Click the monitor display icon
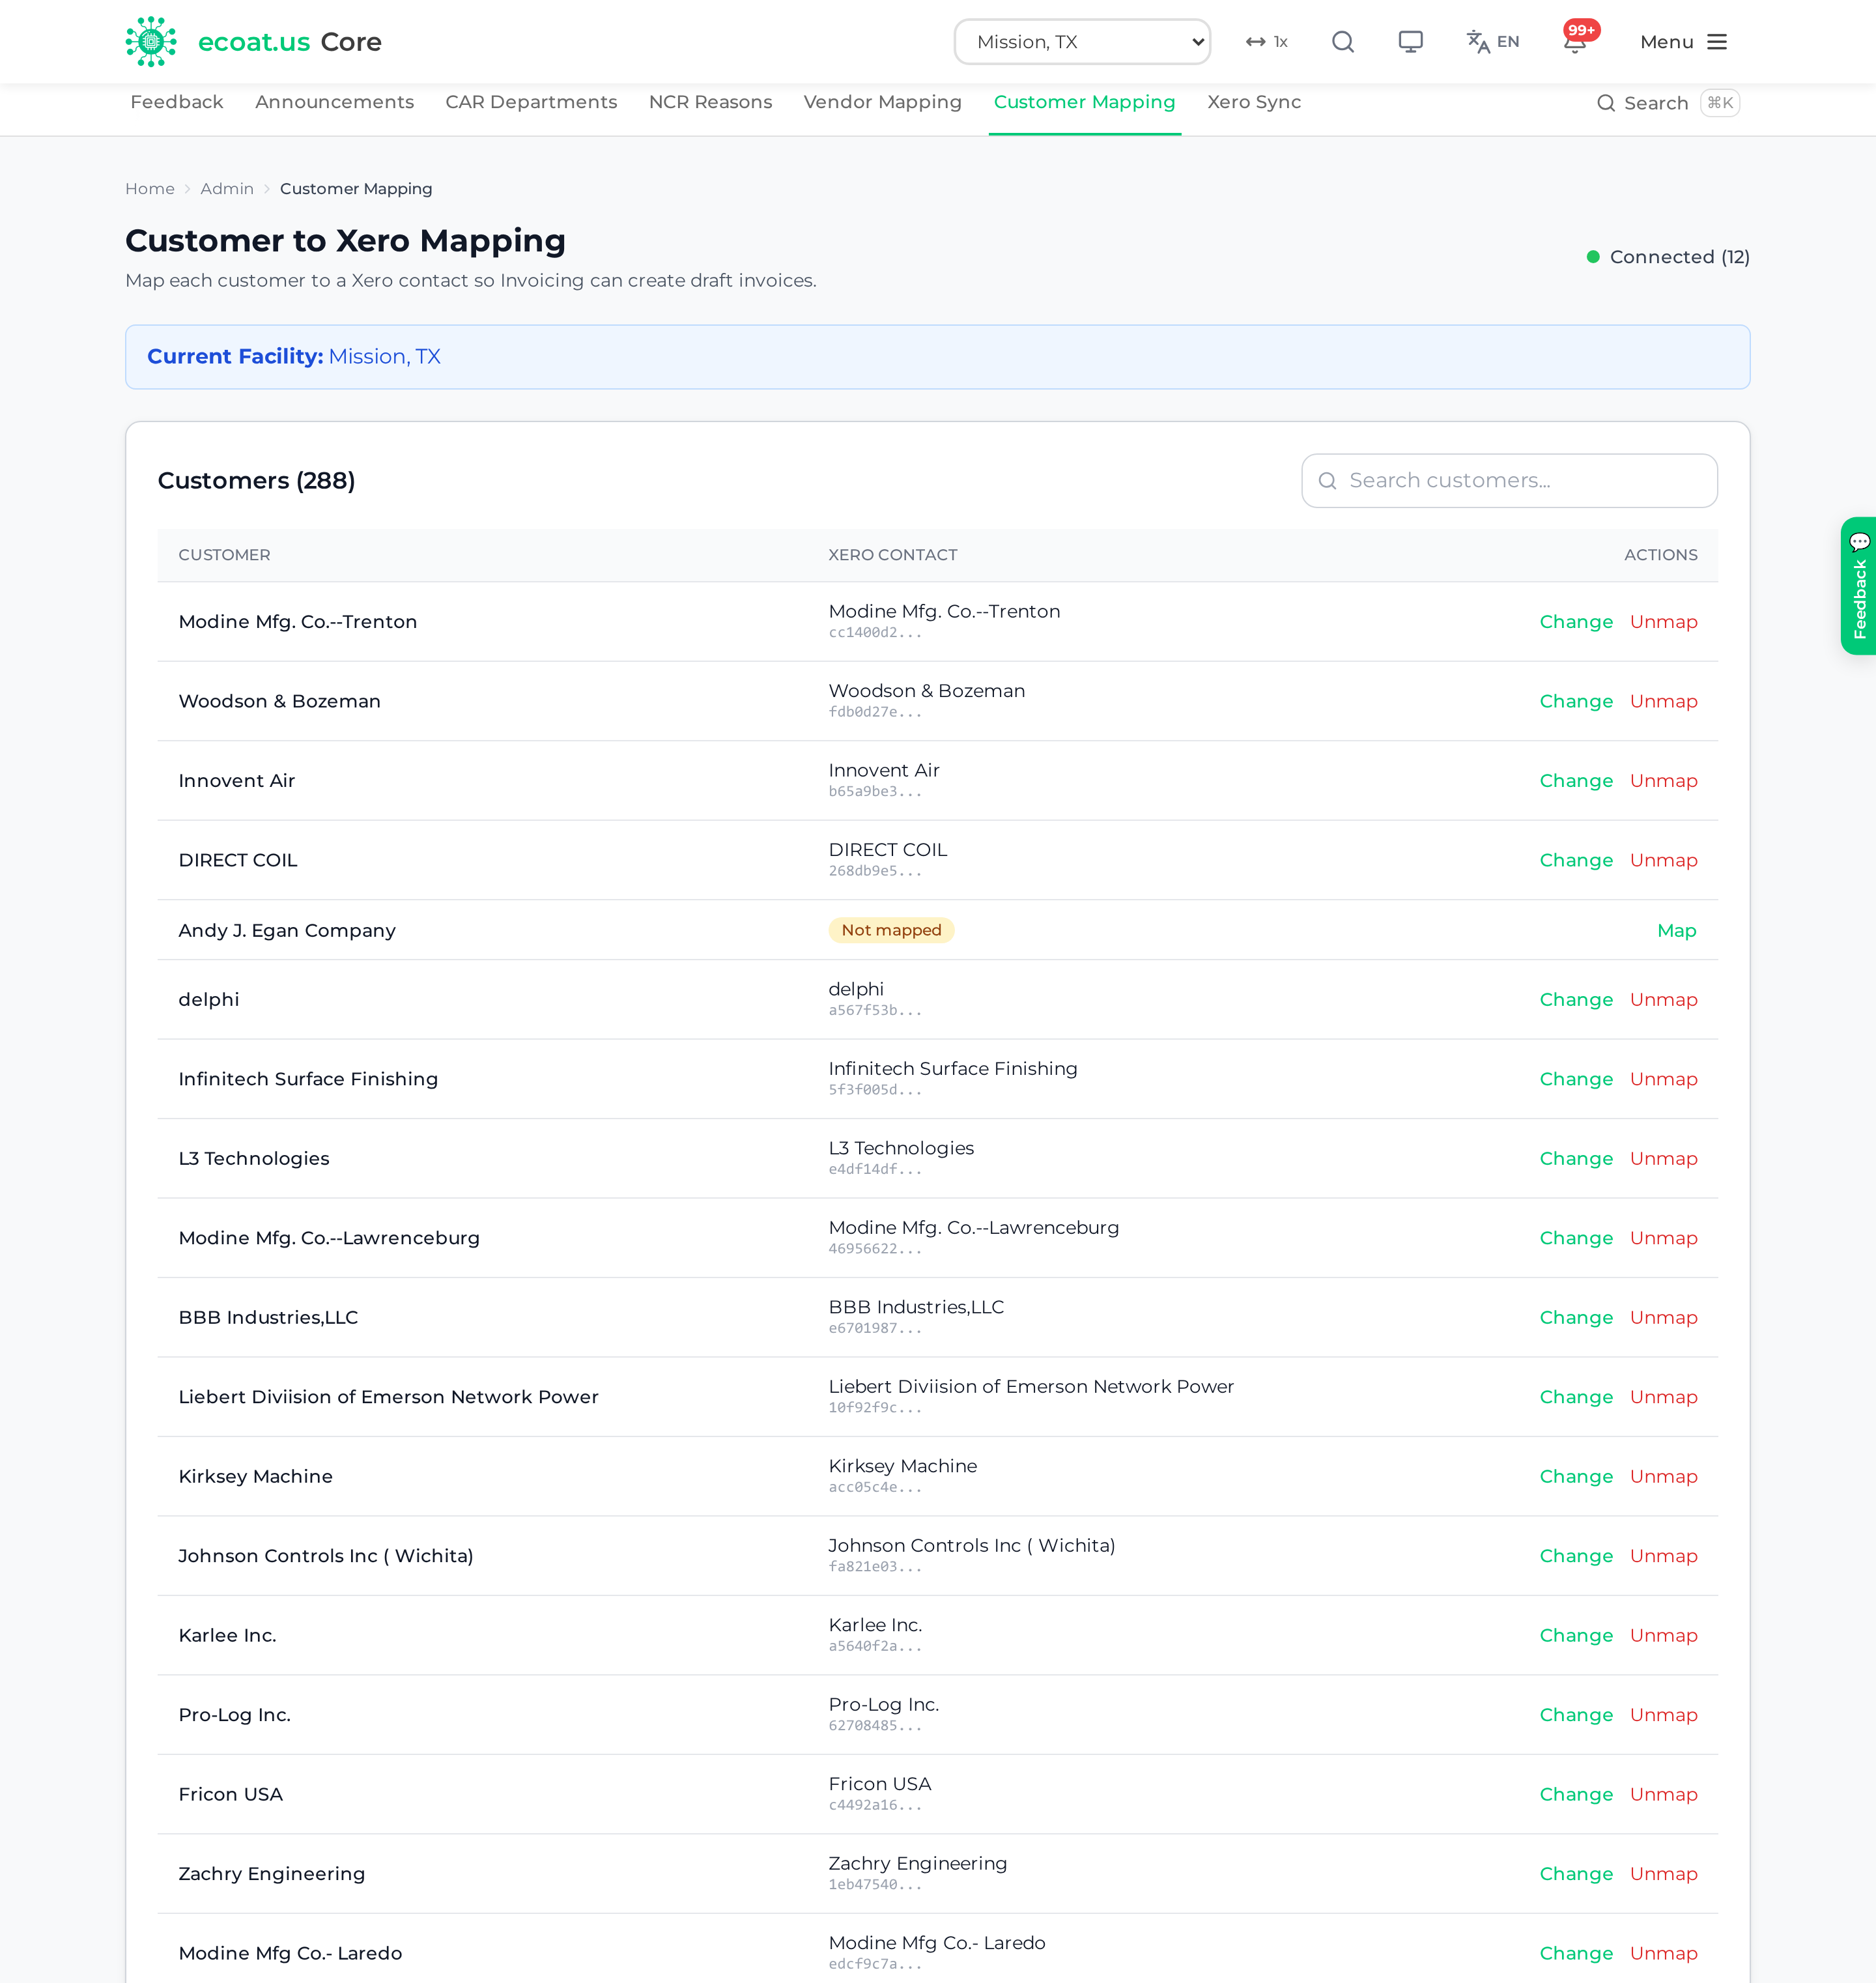This screenshot has width=1876, height=1983. [1410, 42]
